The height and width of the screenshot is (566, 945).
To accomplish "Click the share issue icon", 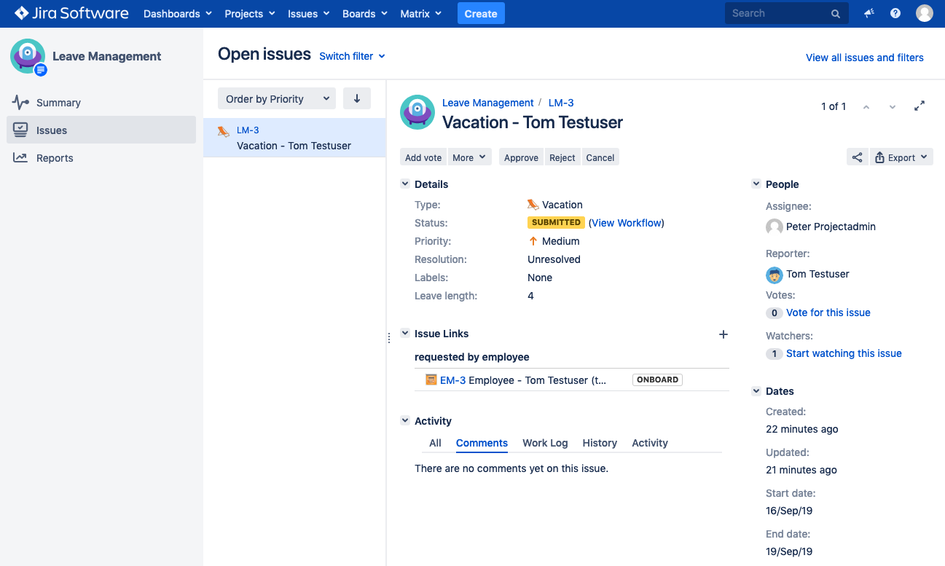I will (x=858, y=157).
